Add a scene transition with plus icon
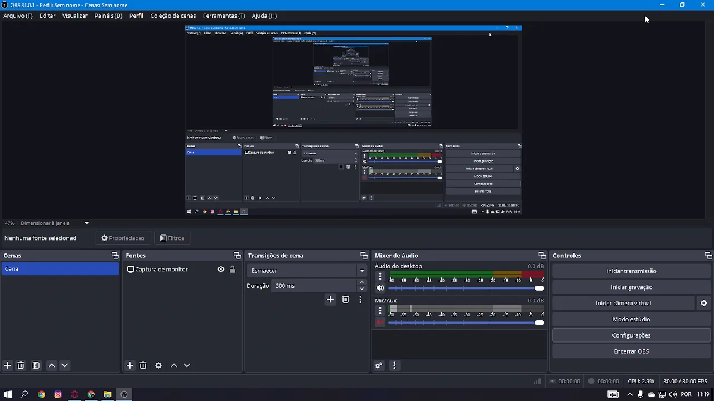This screenshot has height=401, width=714. [330, 300]
